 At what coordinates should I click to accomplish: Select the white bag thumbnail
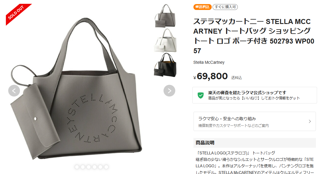click(165, 40)
